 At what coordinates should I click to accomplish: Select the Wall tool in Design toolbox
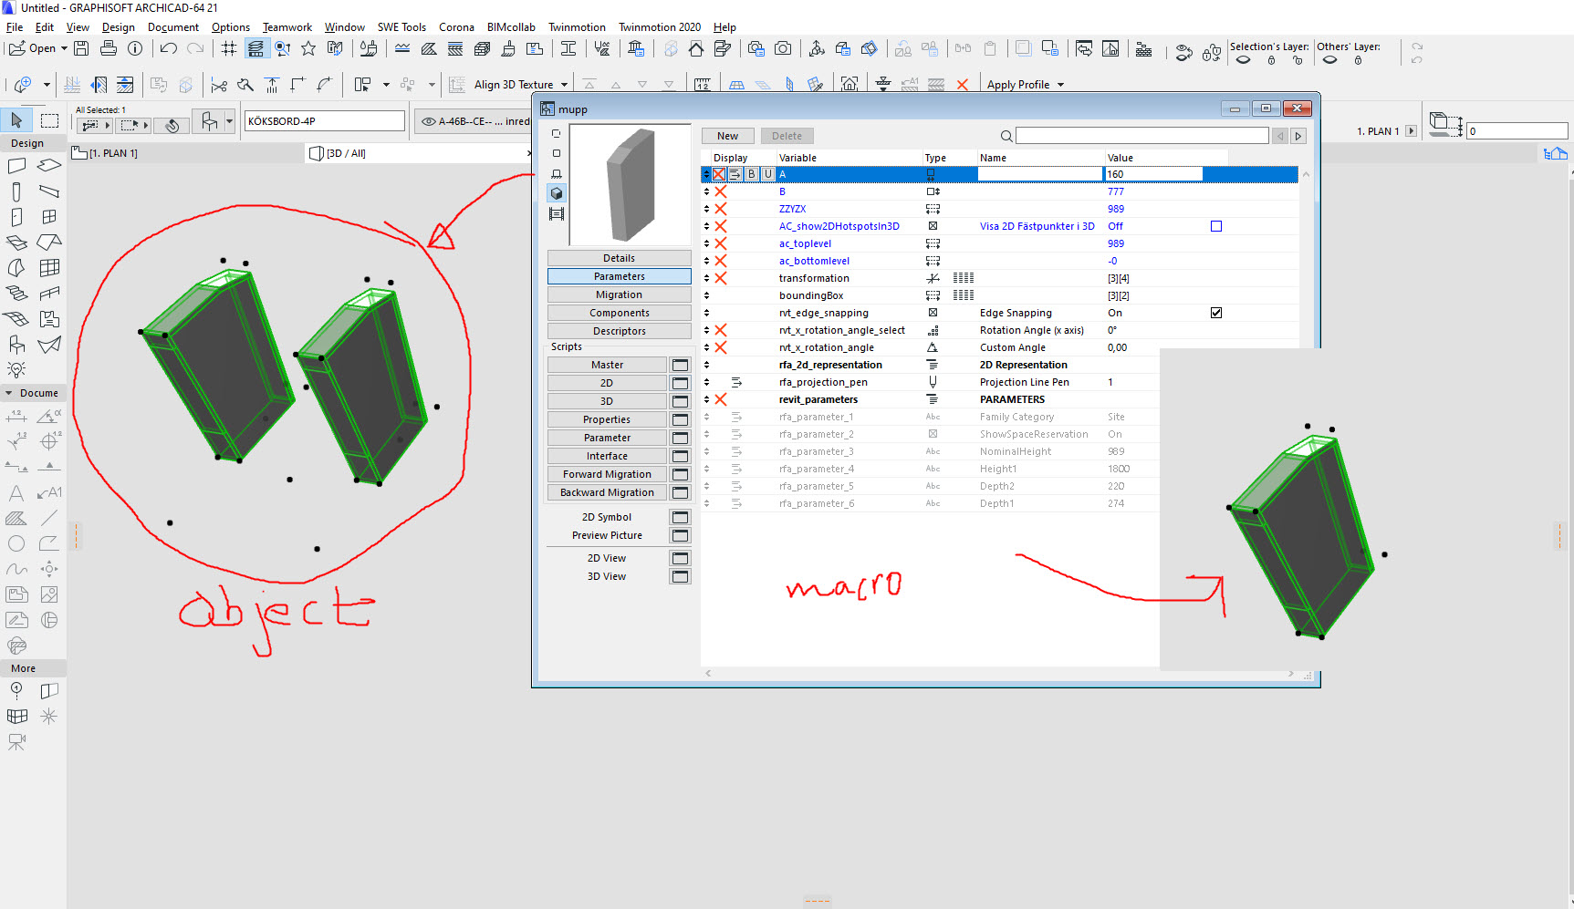click(16, 166)
